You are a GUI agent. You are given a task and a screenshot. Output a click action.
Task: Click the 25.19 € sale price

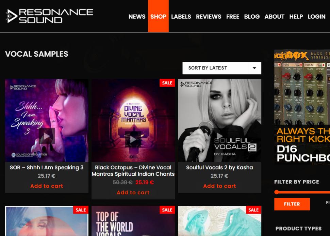pos(145,182)
